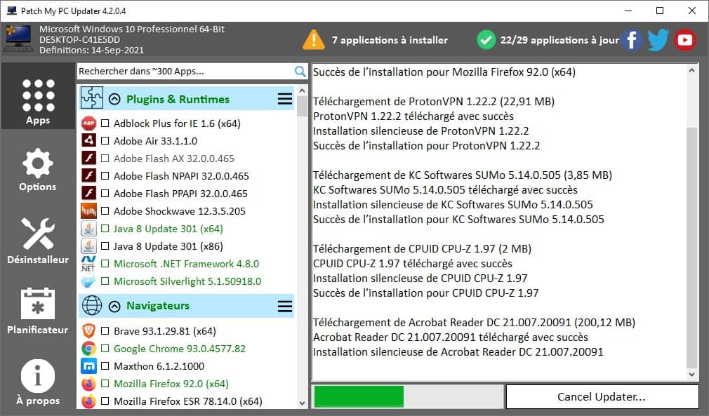This screenshot has height=416, width=709.
Task: Click the app list scroll-down arrow
Action: coord(302,403)
